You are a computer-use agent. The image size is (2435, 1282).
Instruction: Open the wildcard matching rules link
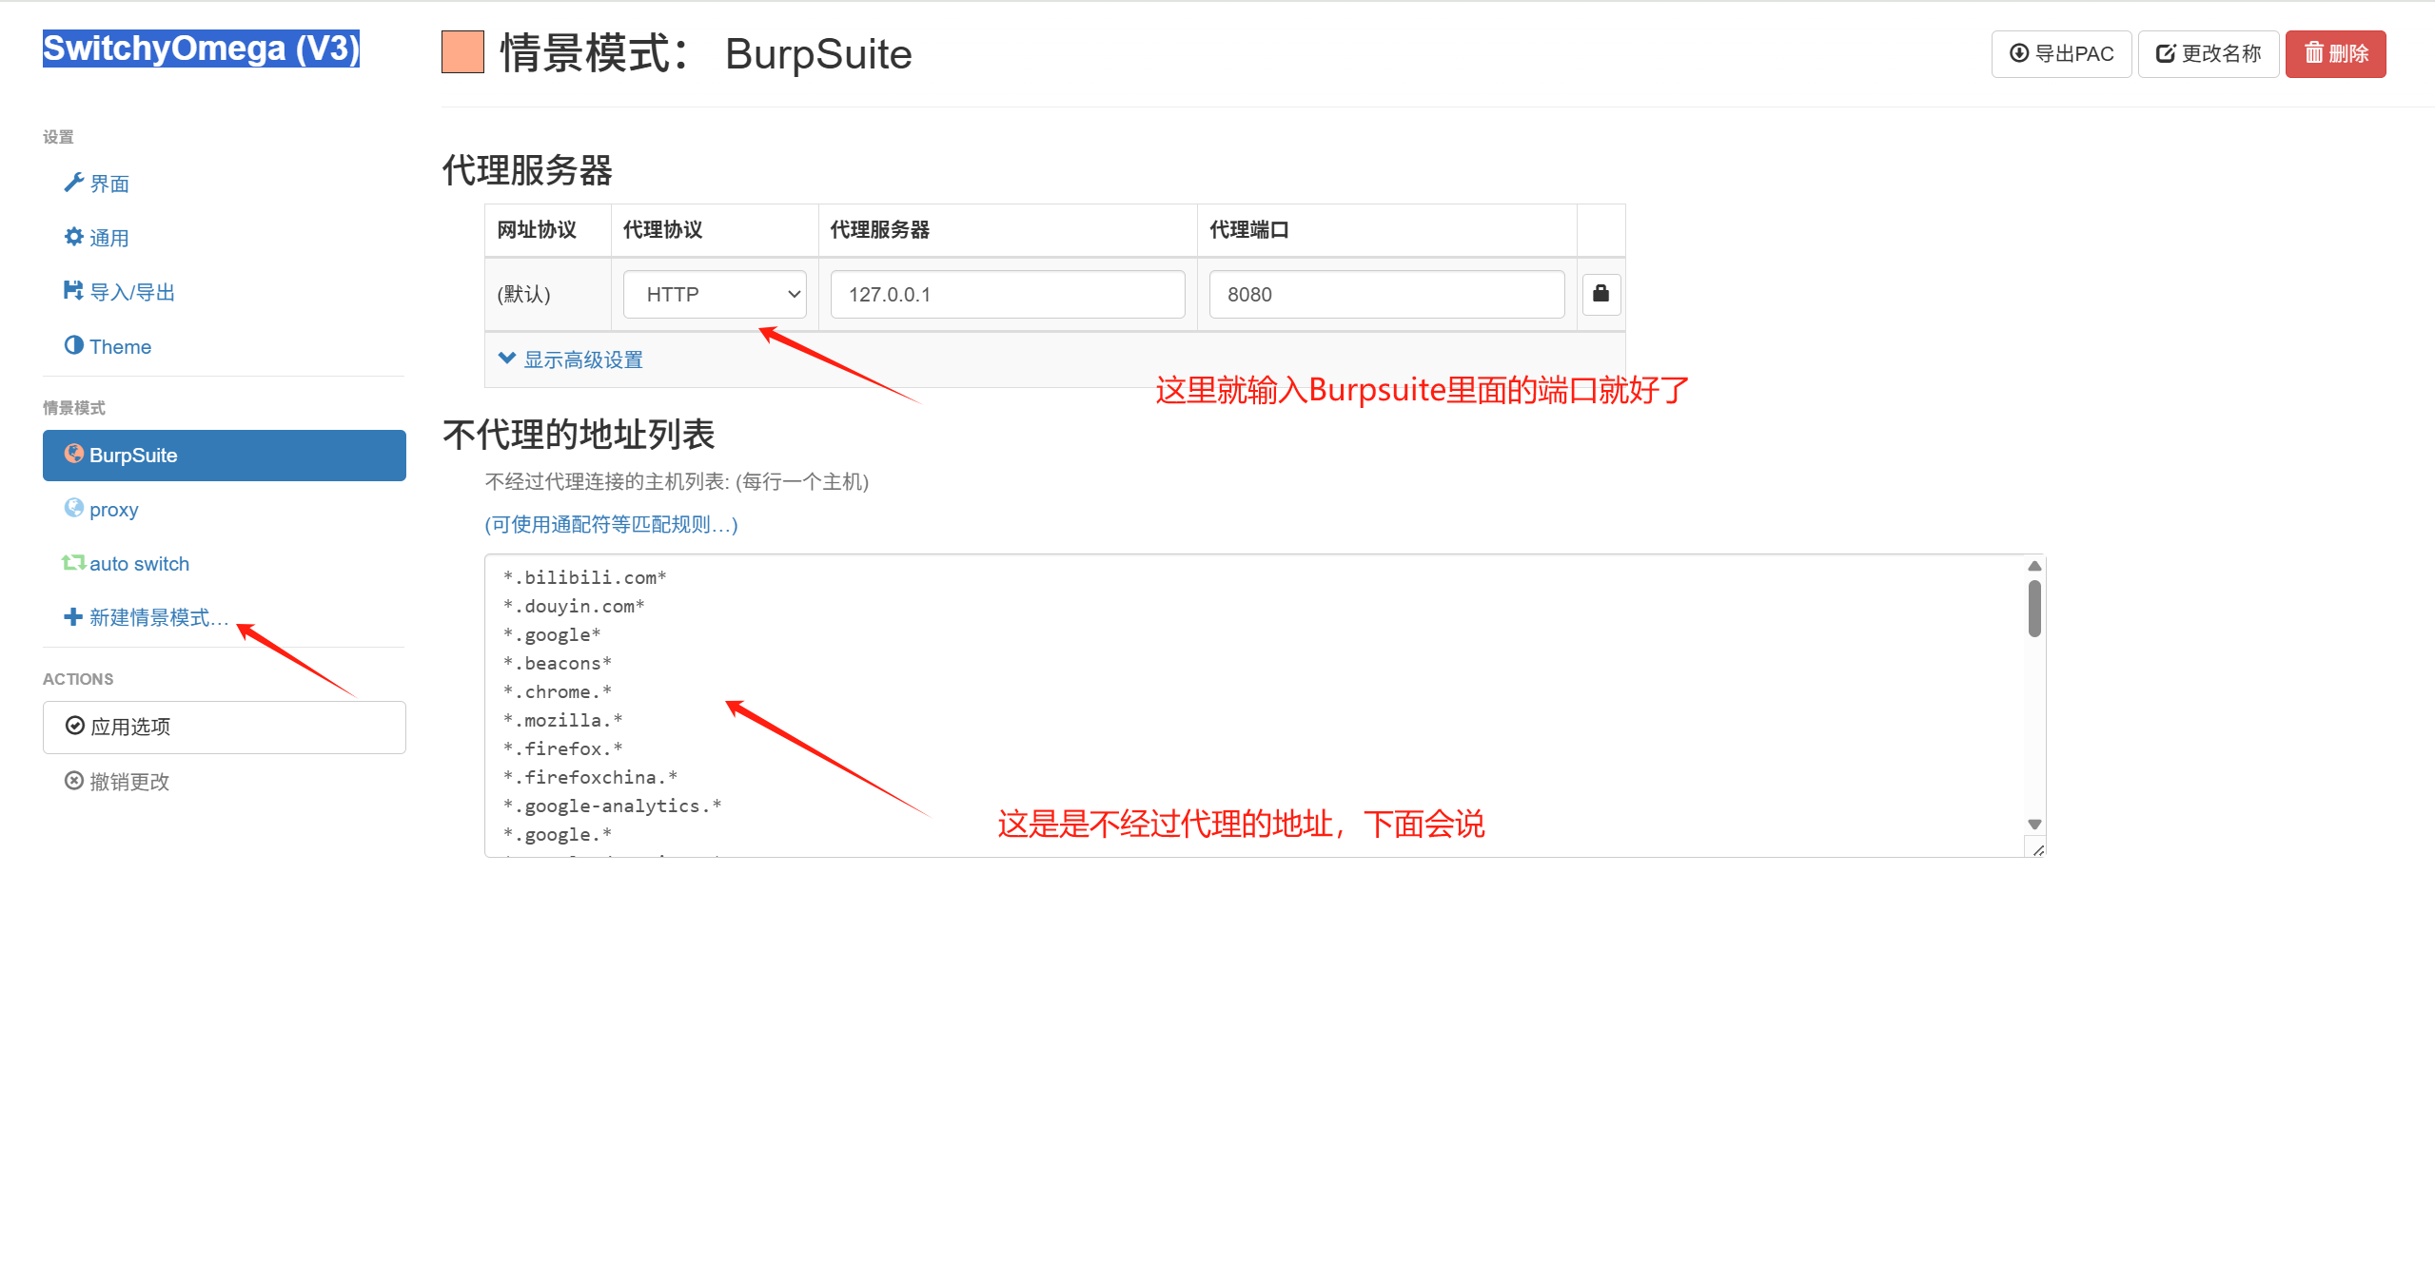pos(611,524)
